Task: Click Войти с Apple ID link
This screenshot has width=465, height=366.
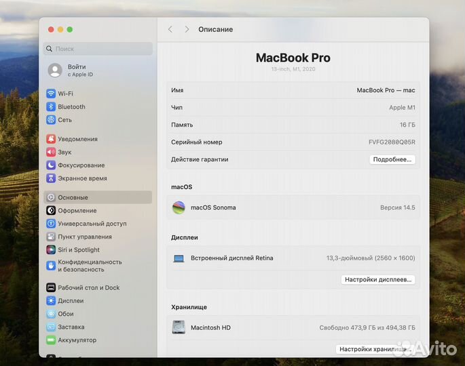Action: [x=80, y=70]
